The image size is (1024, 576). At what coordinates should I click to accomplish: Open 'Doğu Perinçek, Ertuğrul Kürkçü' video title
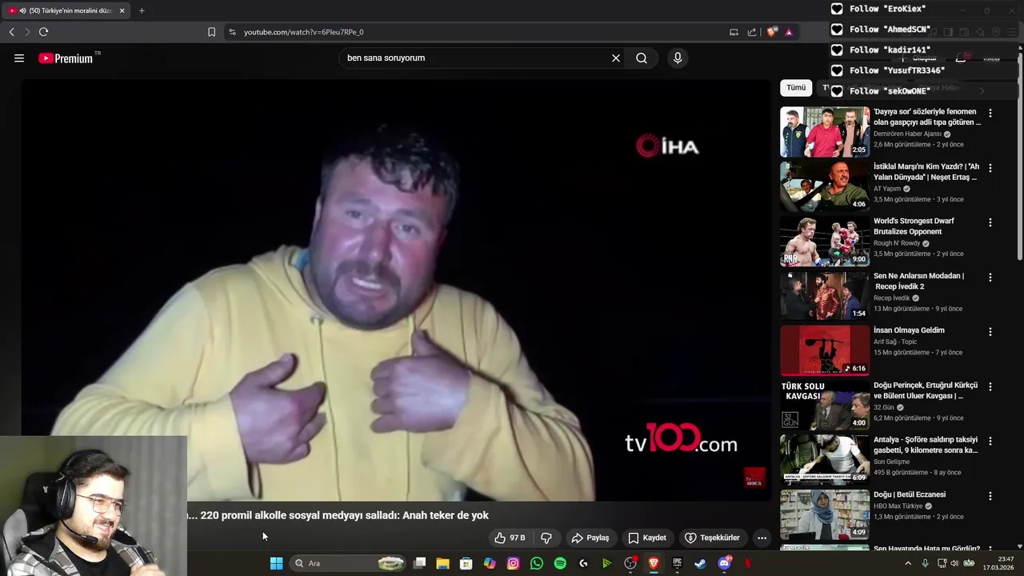[926, 390]
